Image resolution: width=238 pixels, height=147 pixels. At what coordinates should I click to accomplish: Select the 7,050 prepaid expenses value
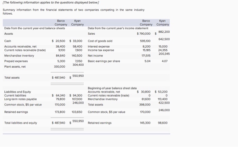[x=79, y=61]
